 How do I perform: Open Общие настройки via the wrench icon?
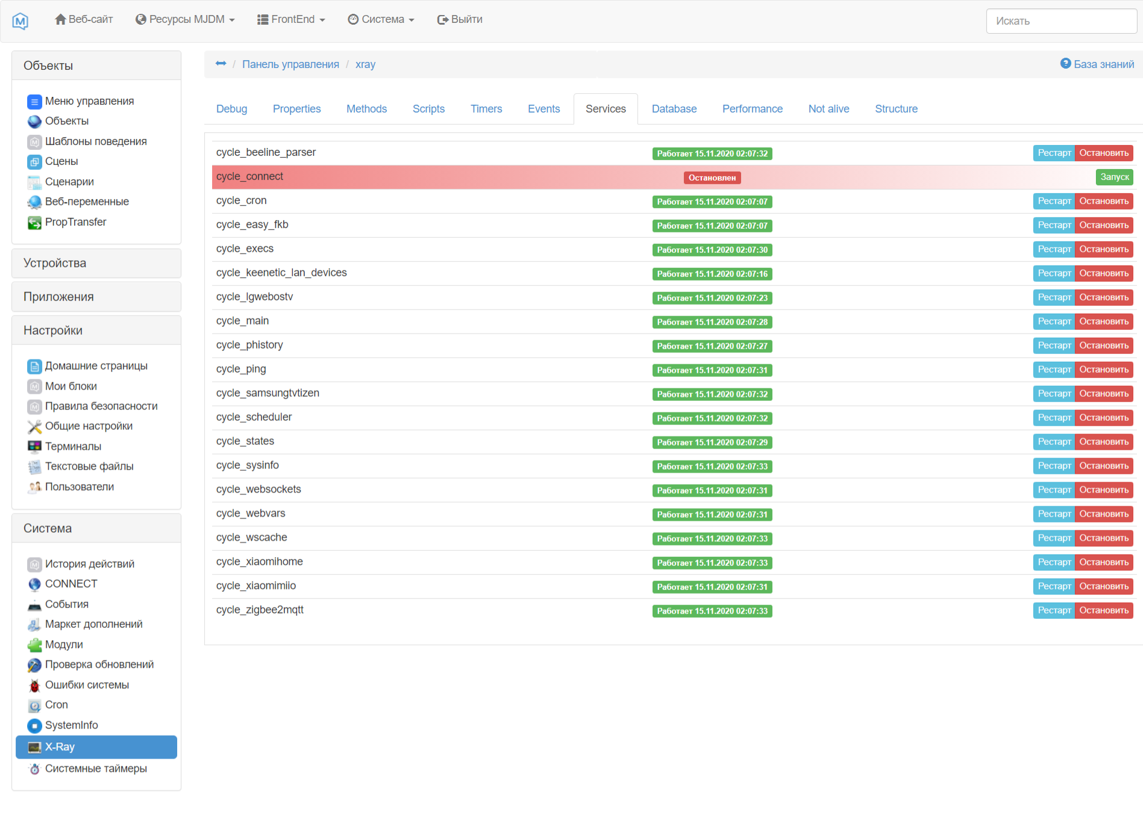pos(34,426)
